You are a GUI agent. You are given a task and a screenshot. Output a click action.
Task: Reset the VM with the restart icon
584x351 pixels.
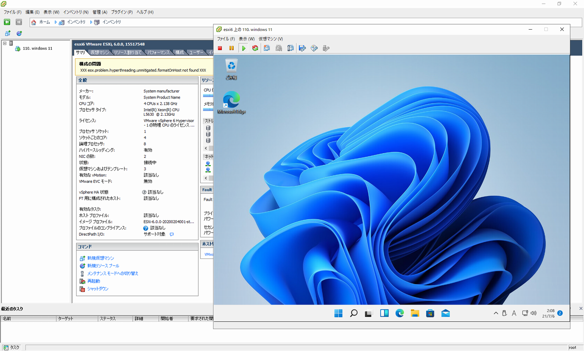click(255, 48)
